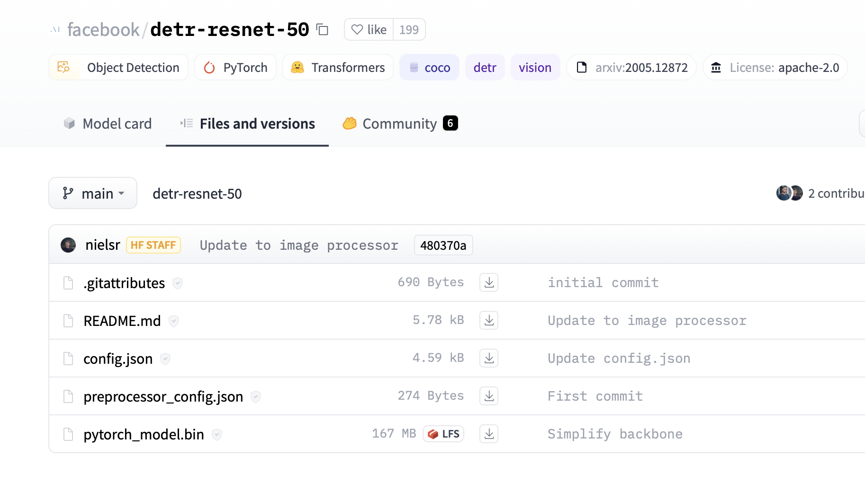Image resolution: width=865 pixels, height=491 pixels.
Task: Click the 167 MB size of pytorch_model.bin
Action: (x=394, y=433)
